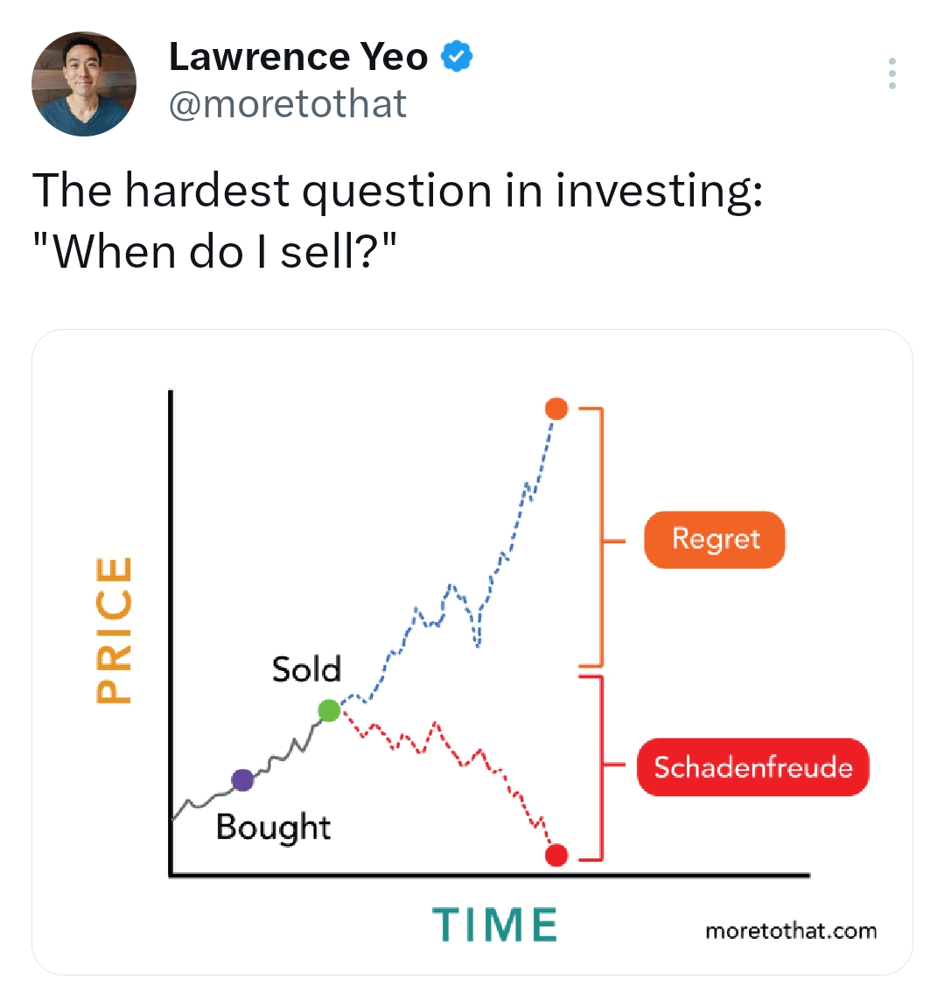Click the purple Bought marker

point(243,778)
